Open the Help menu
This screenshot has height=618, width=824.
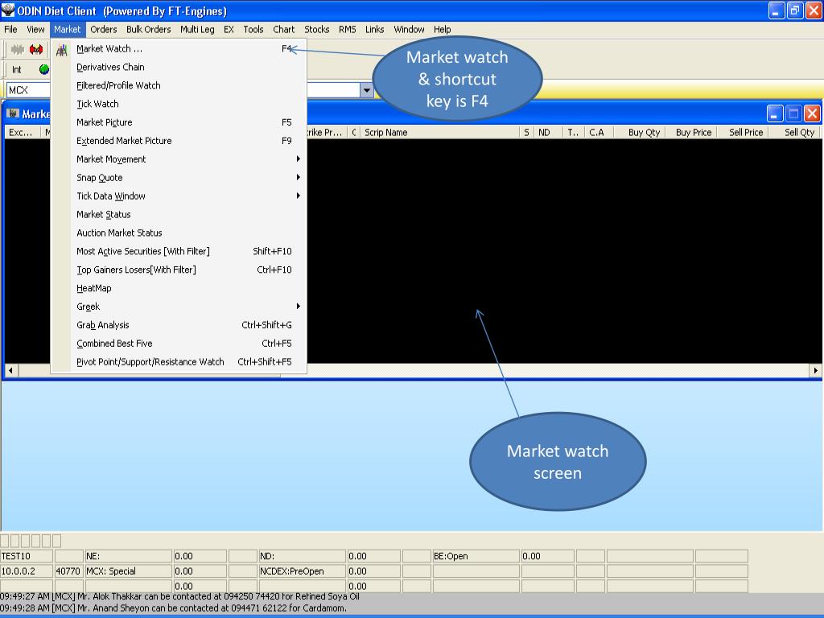(442, 30)
